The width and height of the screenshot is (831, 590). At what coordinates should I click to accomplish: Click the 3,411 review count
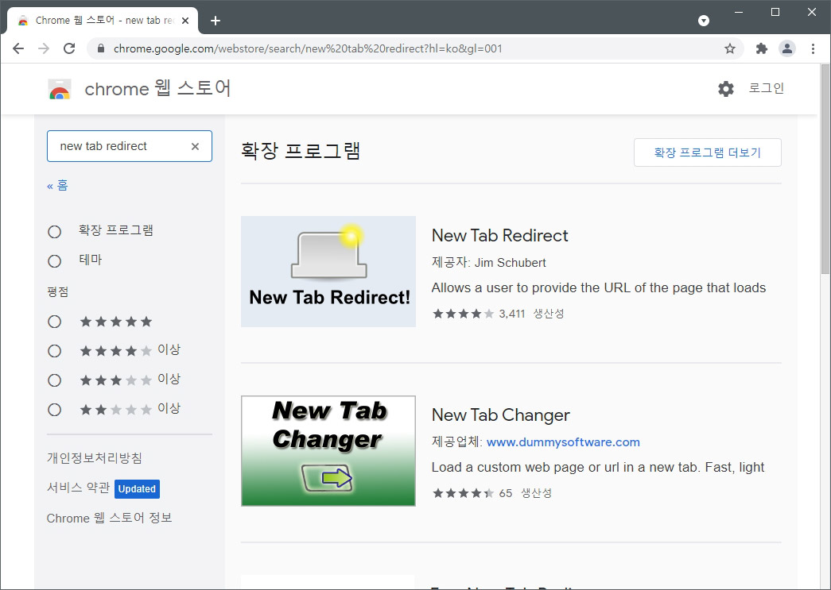tap(512, 314)
